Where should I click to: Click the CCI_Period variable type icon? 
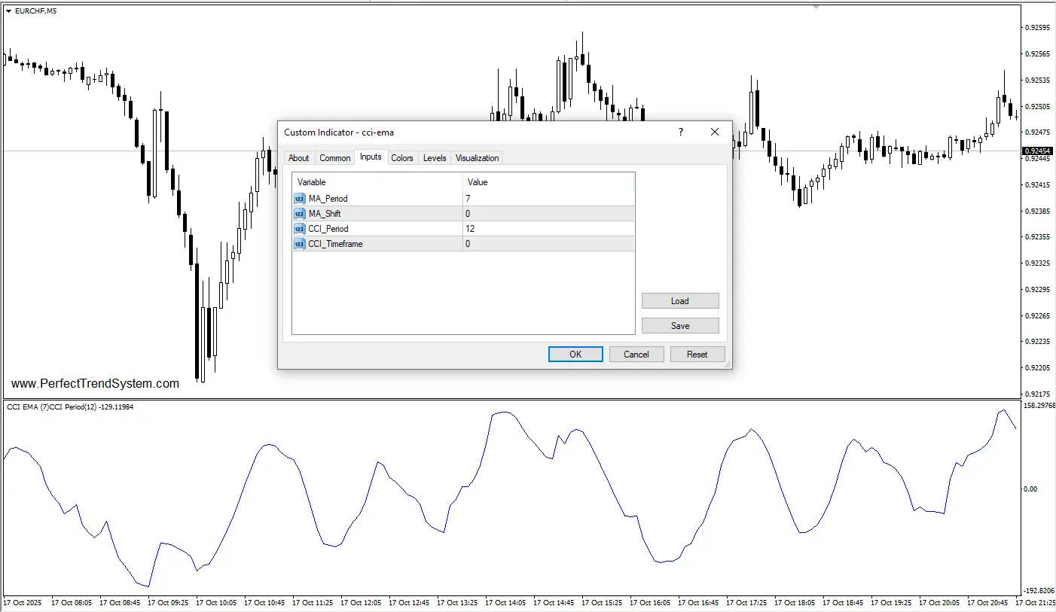(299, 229)
